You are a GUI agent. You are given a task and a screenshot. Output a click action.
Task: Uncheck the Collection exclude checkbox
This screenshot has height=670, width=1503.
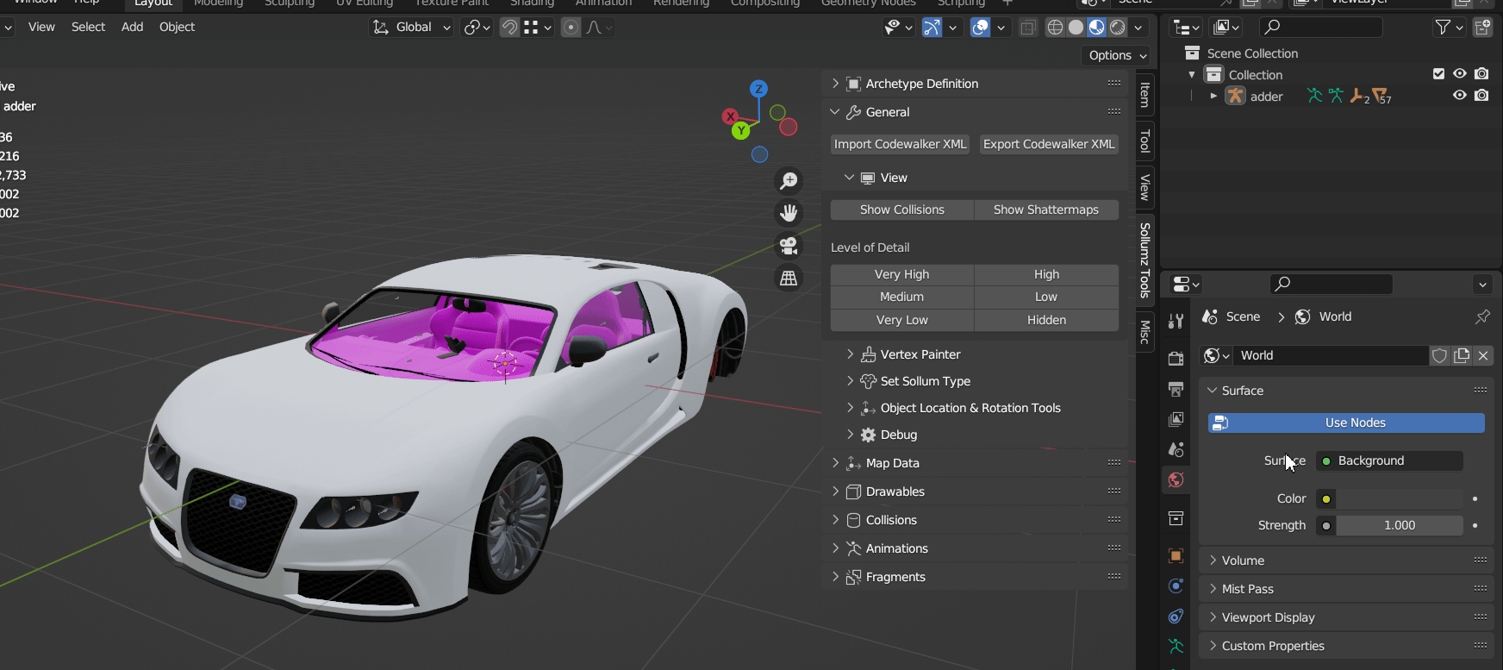(1438, 74)
